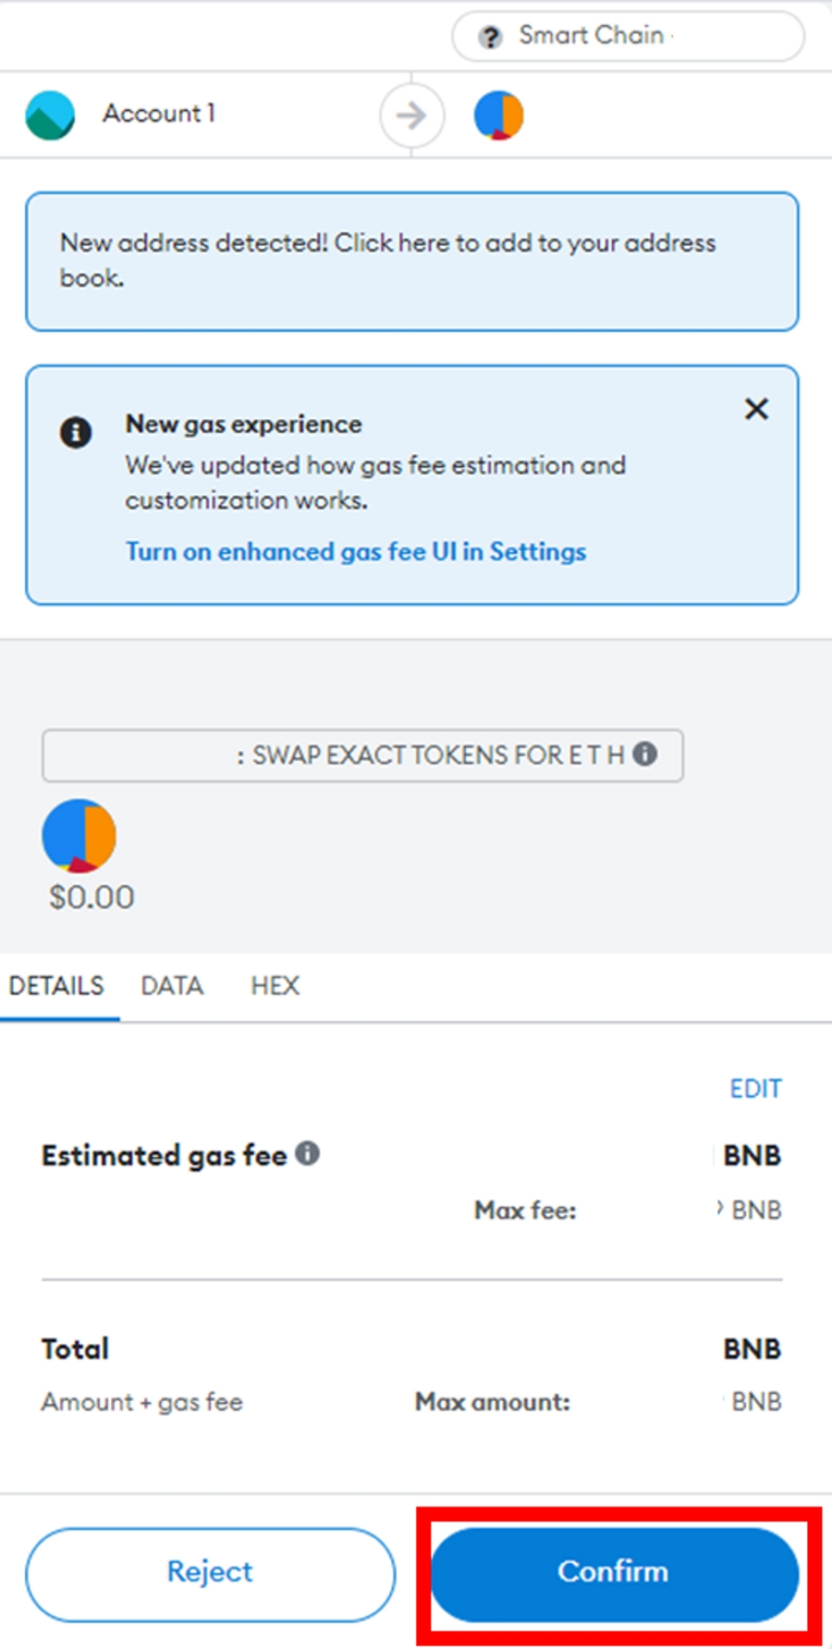The width and height of the screenshot is (832, 1649).
Task: Click the EDIT gas fee link
Action: coord(755,1089)
